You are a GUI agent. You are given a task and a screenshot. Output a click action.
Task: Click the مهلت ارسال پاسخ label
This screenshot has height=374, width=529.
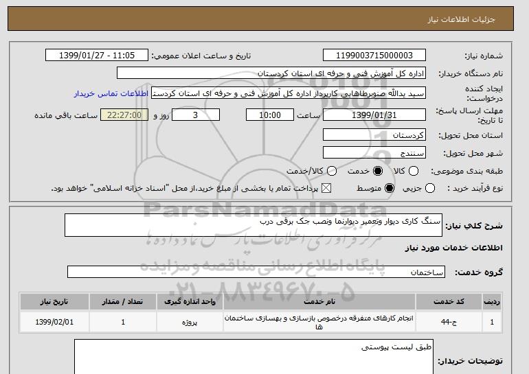pos(469,115)
